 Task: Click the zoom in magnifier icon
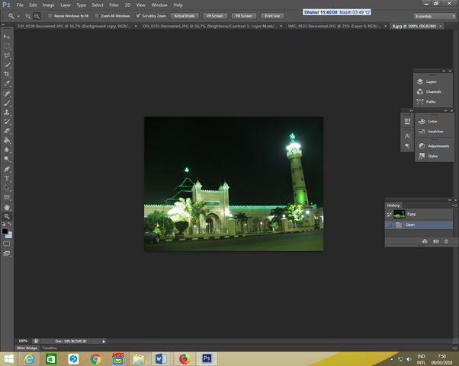29,15
